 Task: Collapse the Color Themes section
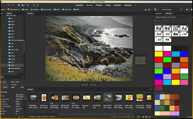coord(155,93)
